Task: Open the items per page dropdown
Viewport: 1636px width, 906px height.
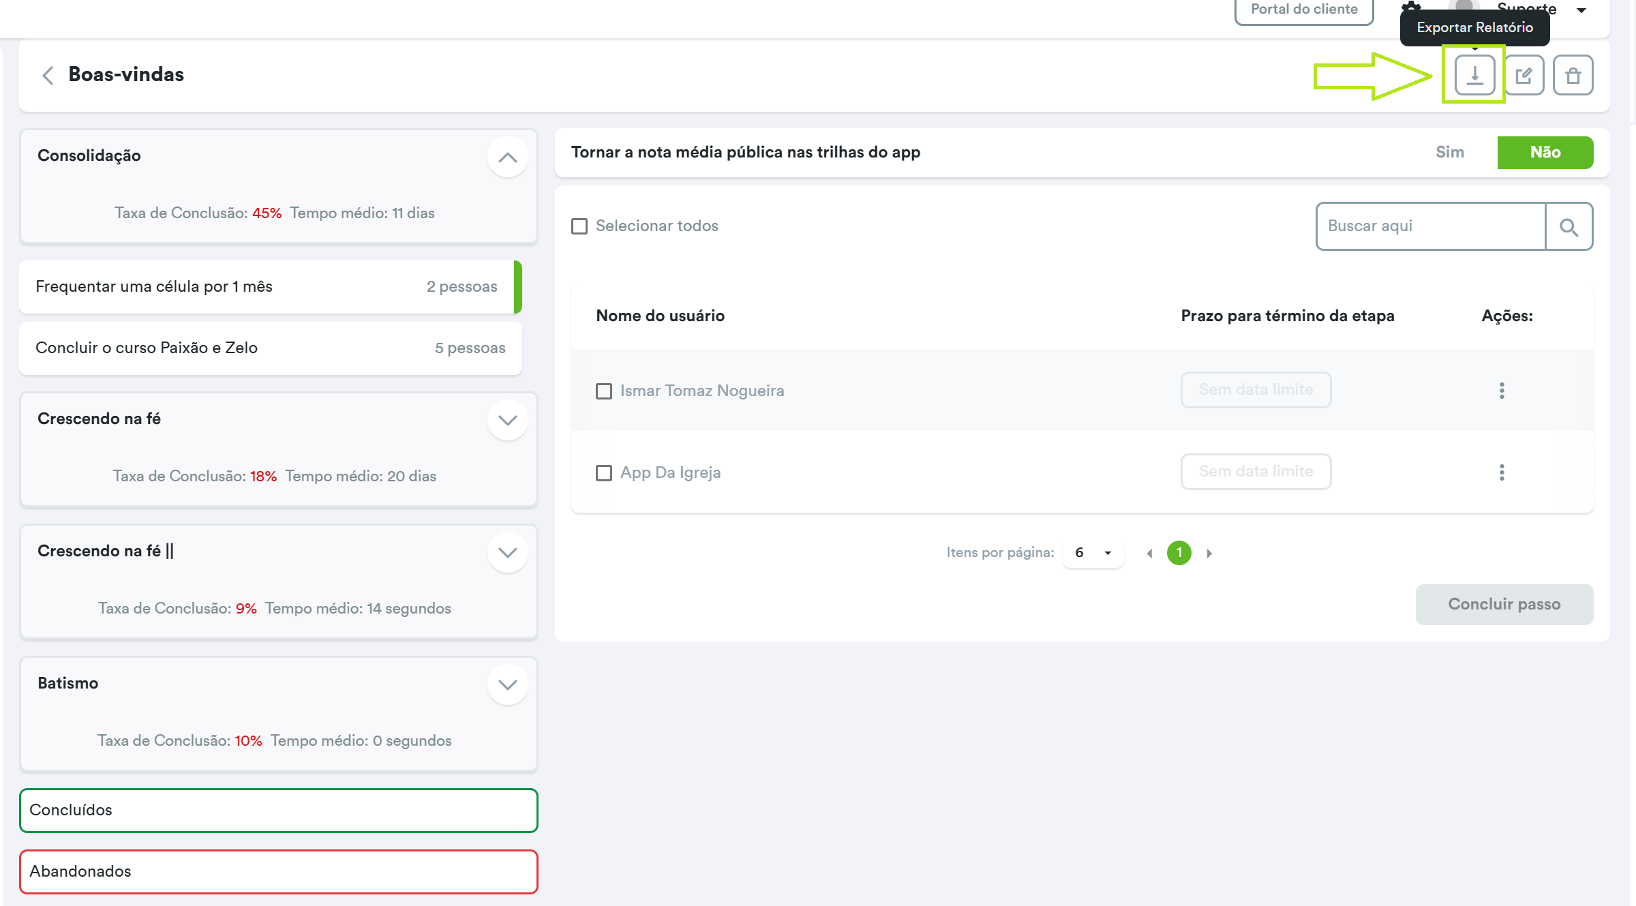Action: pyautogui.click(x=1093, y=553)
